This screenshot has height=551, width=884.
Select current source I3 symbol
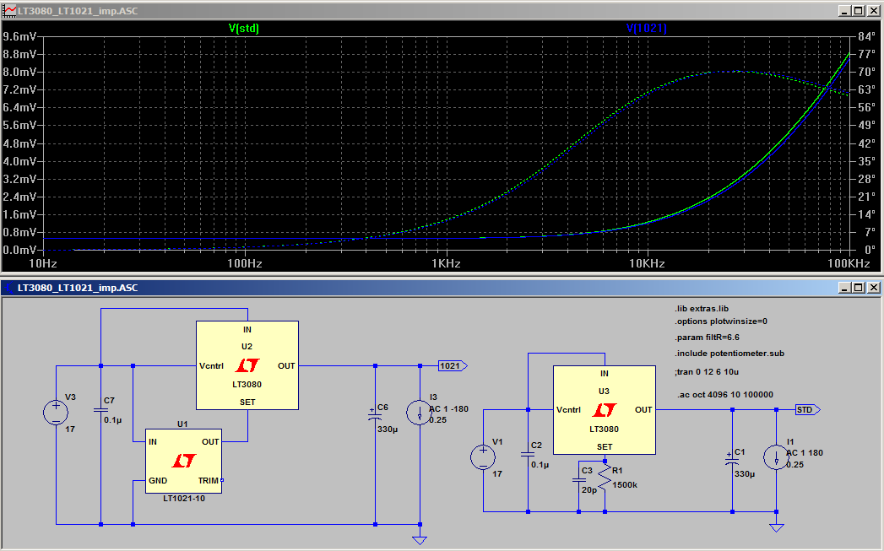click(x=420, y=413)
